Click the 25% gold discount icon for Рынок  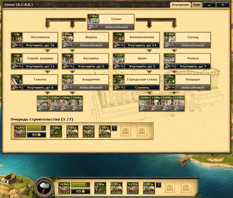(170, 66)
